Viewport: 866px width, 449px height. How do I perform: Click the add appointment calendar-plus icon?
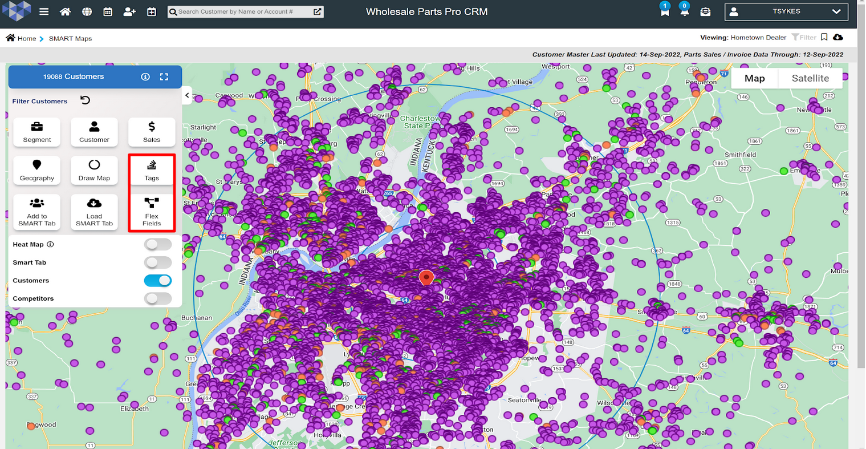[152, 11]
